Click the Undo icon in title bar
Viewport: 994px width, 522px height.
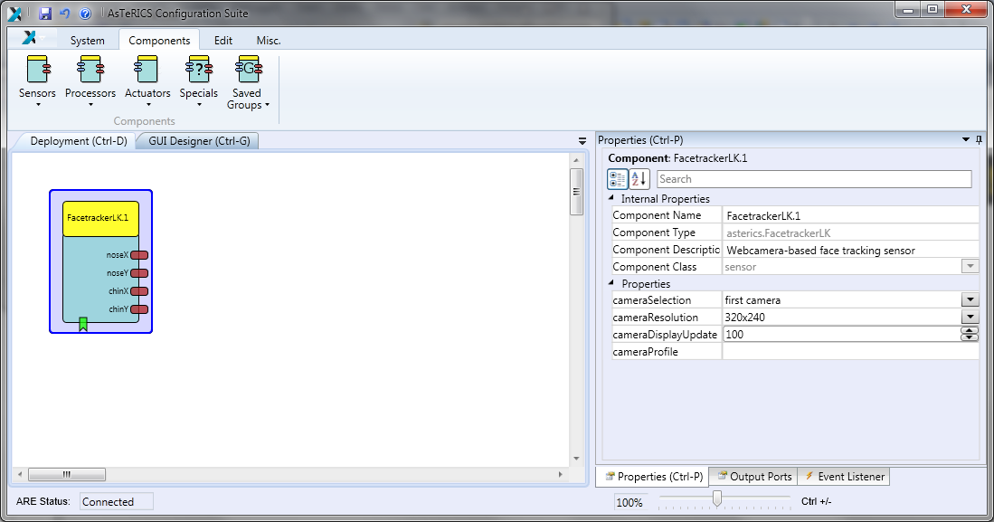coord(64,14)
